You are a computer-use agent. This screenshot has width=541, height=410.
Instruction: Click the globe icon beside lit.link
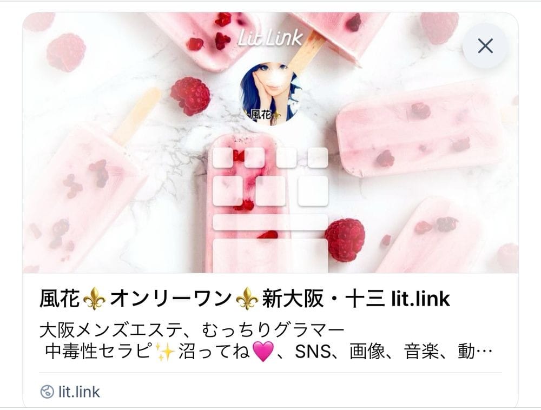pyautogui.click(x=47, y=392)
